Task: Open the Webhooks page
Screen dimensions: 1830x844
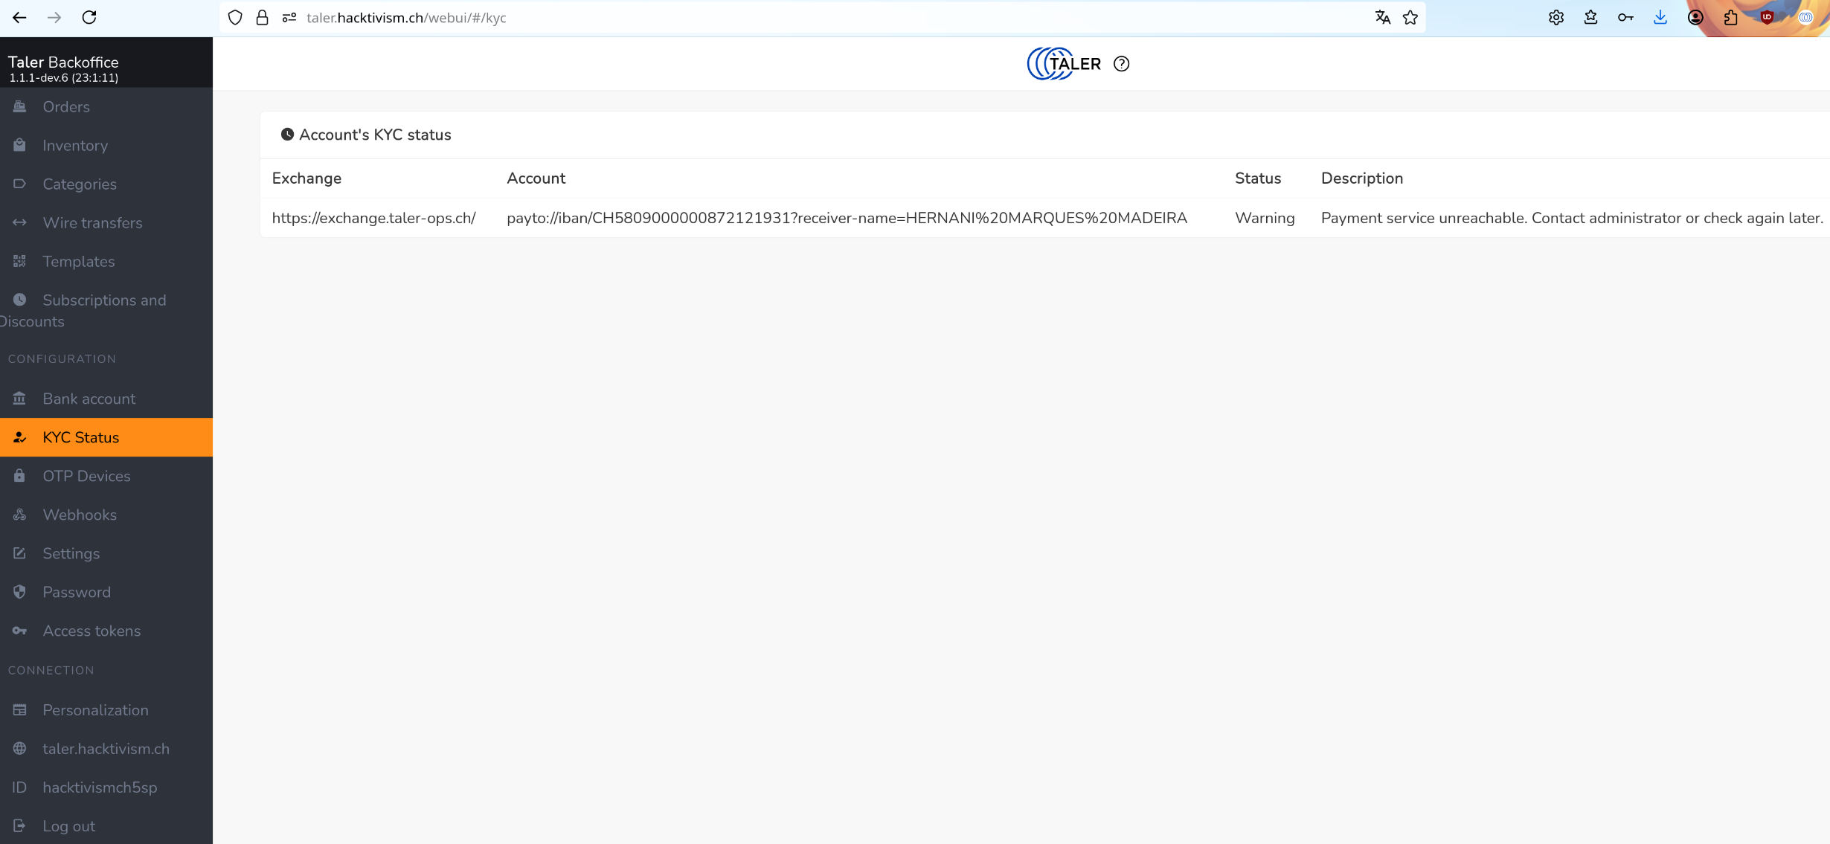Action: coord(106,515)
